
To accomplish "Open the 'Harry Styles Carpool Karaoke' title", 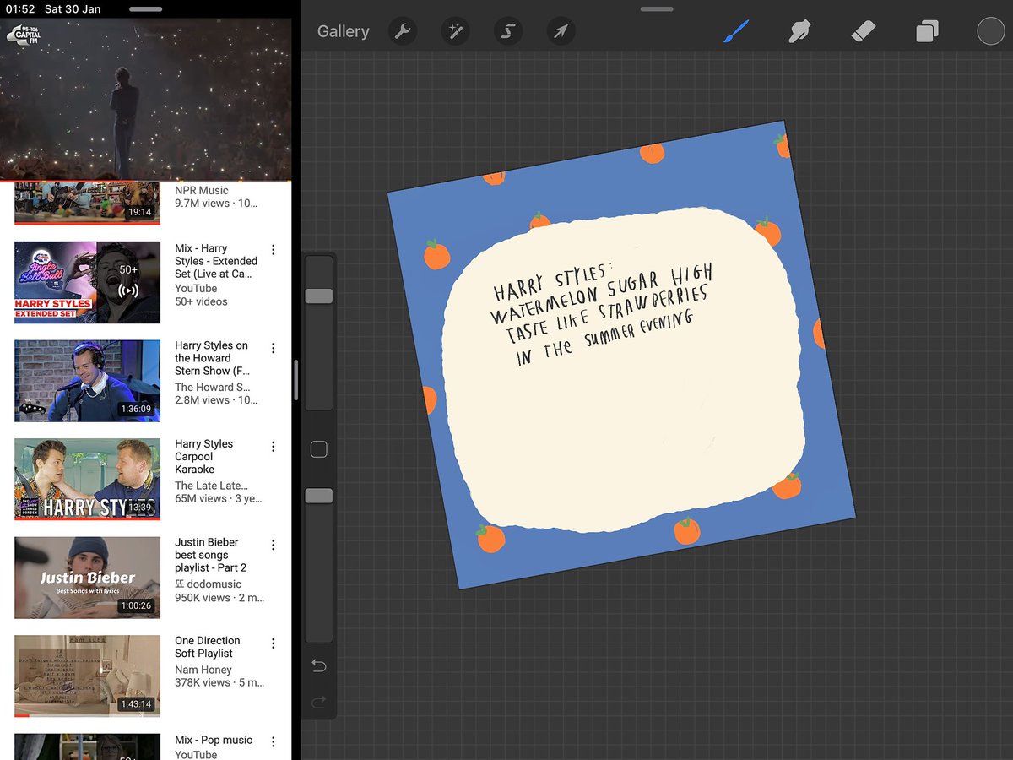I will (204, 456).
